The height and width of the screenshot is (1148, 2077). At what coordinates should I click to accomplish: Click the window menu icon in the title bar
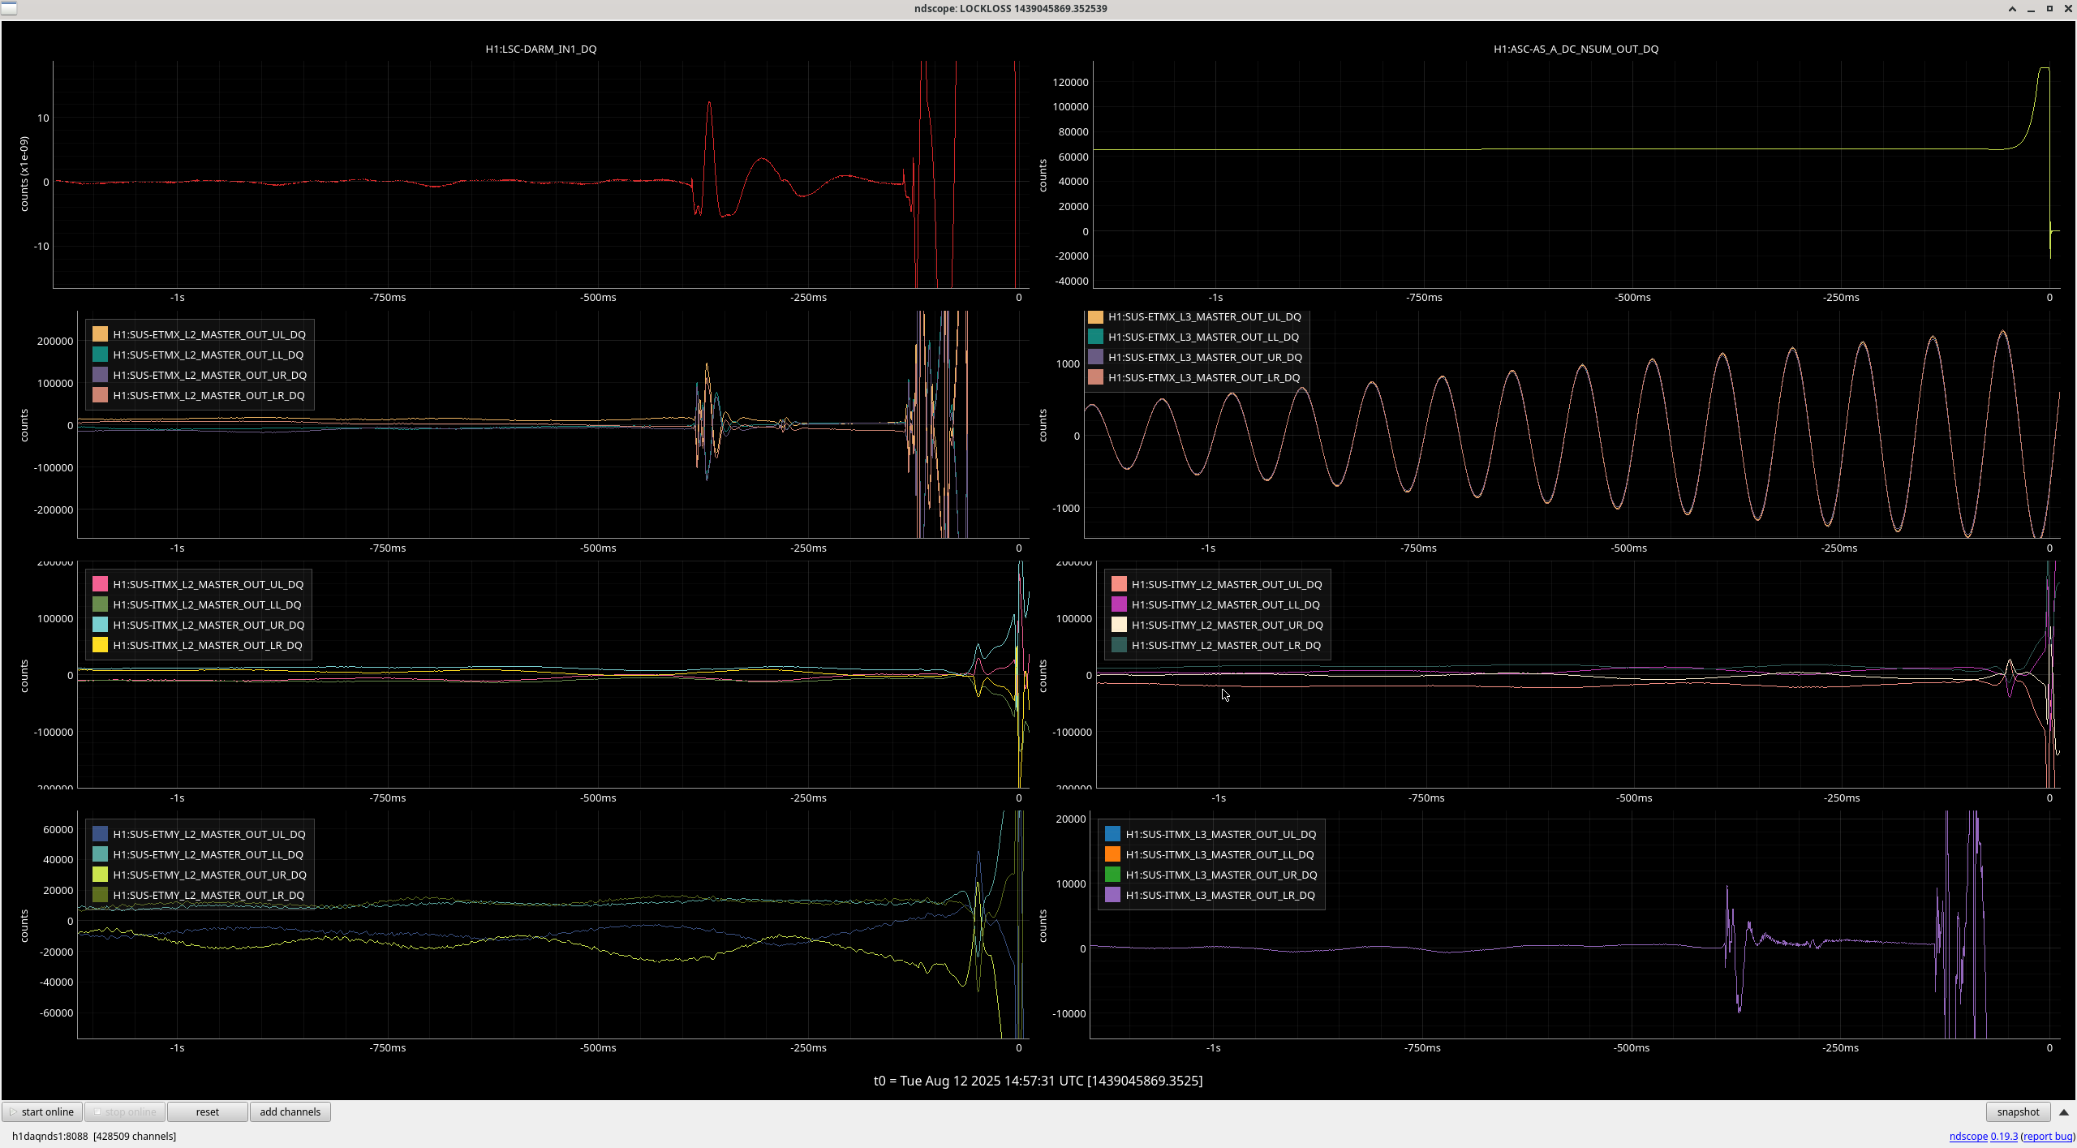click(x=9, y=8)
